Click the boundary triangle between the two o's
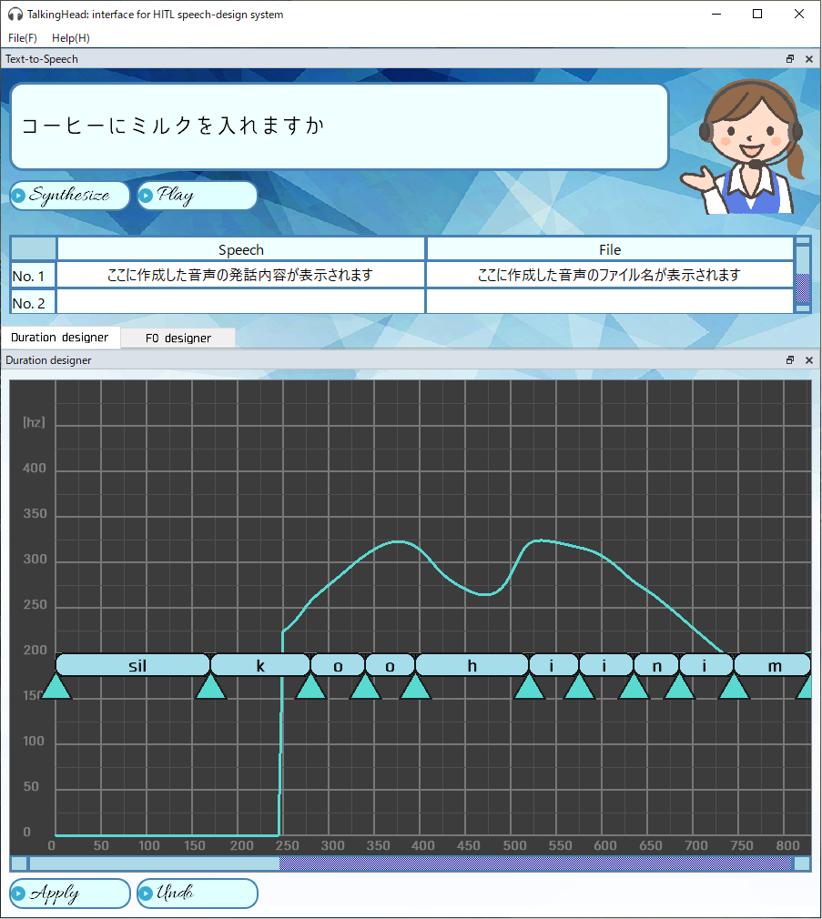 tap(365, 688)
